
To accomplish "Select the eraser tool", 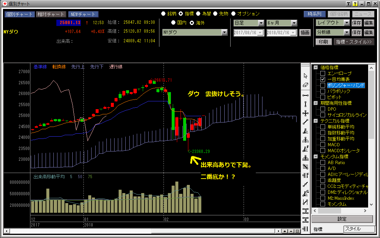I will (x=305, y=85).
